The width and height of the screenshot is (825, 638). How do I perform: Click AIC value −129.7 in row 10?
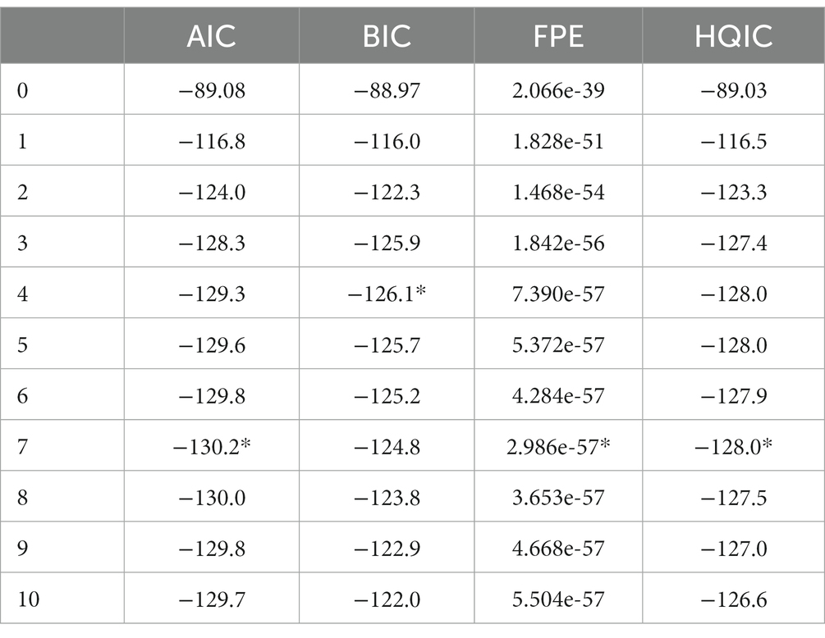pyautogui.click(x=212, y=599)
